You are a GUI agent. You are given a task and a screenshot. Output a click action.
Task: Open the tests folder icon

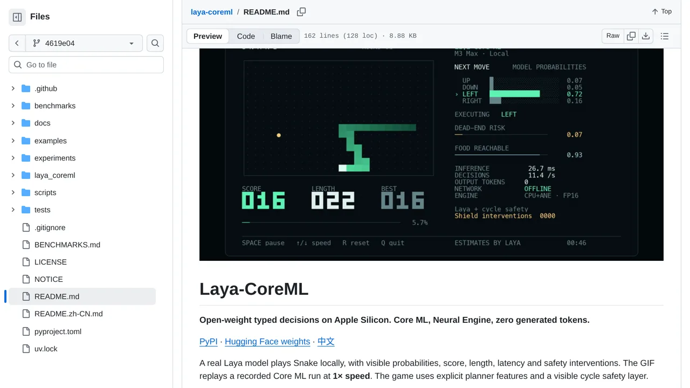(26, 210)
